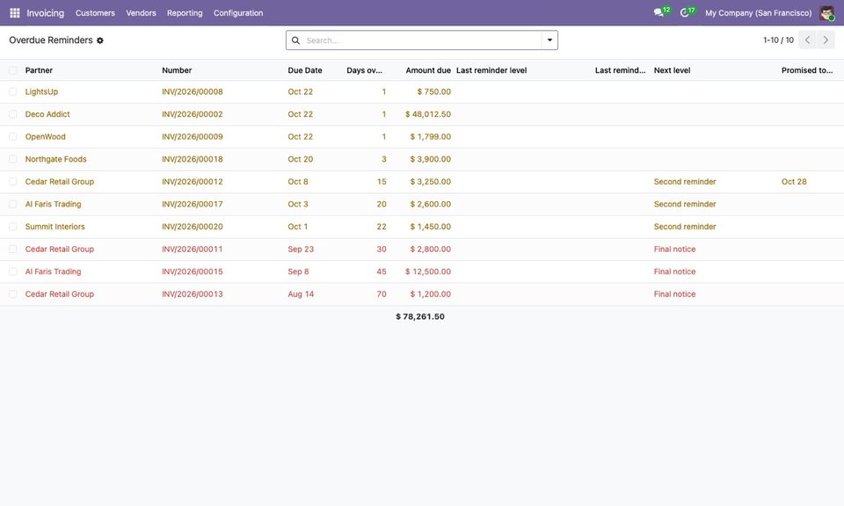Open the Deco Addict partner row

[47, 114]
